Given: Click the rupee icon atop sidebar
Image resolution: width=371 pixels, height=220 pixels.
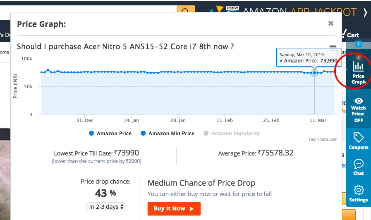Looking at the screenshot, I should click(x=358, y=45).
